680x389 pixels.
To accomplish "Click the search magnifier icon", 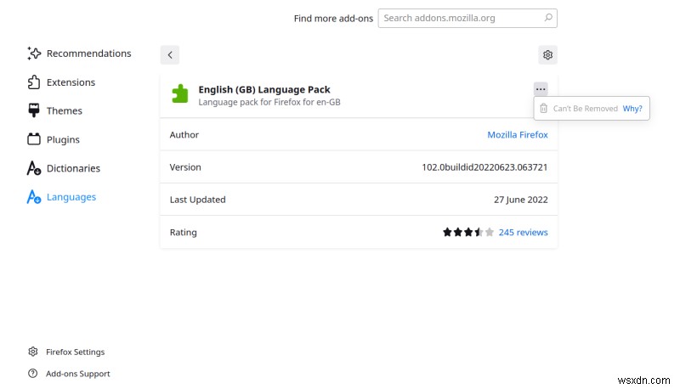I will pyautogui.click(x=548, y=18).
